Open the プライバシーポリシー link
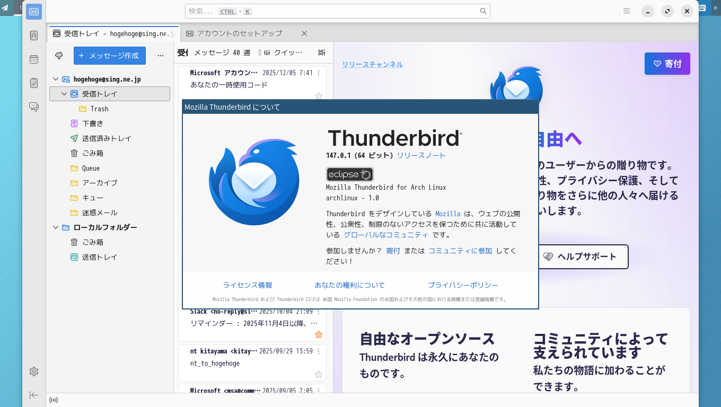Viewport: 721px width, 407px height. 463,285
